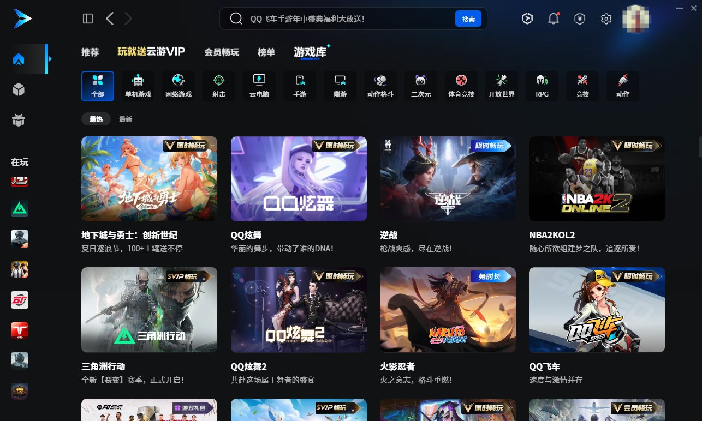Open the red-on-white logo game icon under 在玩

point(20,300)
